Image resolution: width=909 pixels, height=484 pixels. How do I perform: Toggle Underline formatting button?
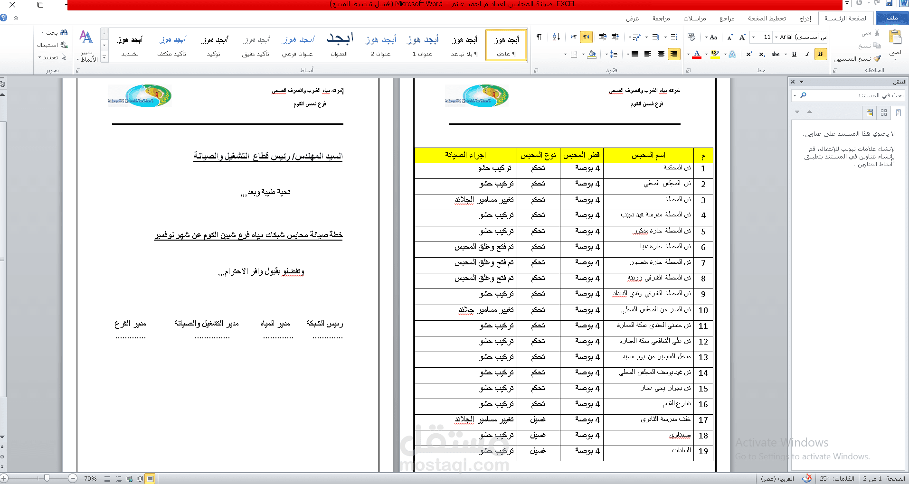click(x=794, y=54)
